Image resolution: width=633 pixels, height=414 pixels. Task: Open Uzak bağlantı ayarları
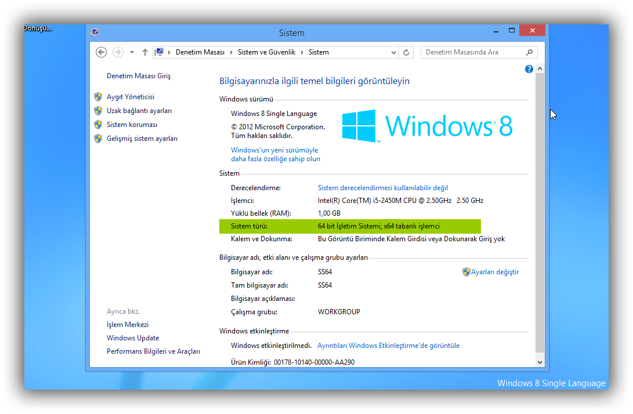coord(139,111)
